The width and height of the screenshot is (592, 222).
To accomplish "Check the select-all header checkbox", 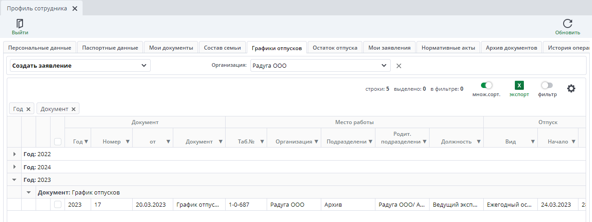I will [x=58, y=142].
